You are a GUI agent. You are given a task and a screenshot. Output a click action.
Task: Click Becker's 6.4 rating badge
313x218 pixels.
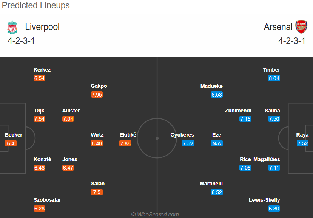pos(11,143)
